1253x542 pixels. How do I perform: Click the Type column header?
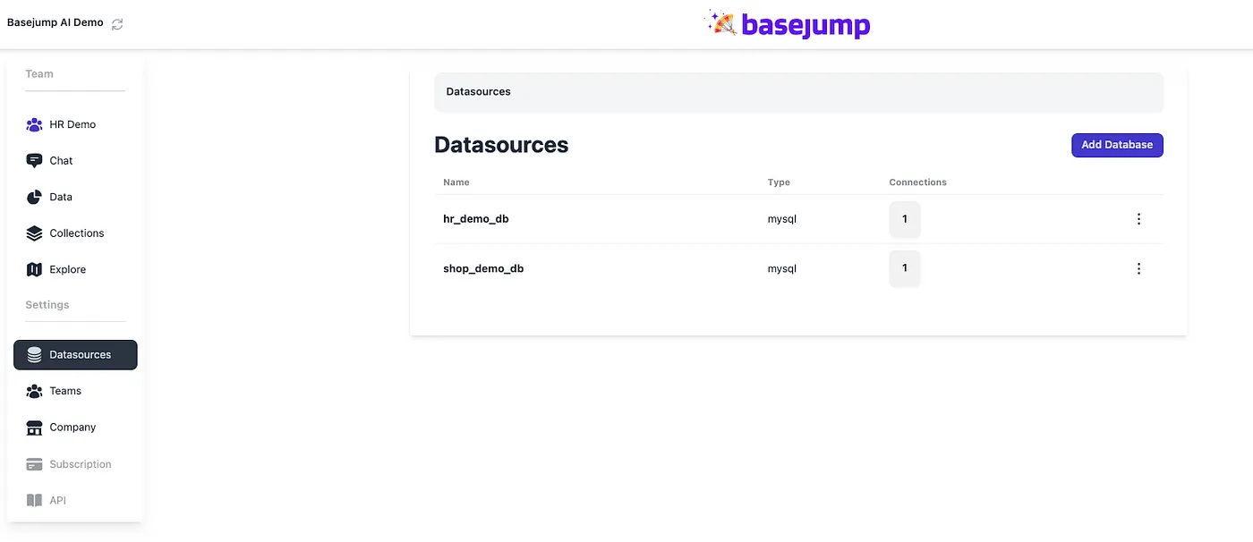click(x=779, y=182)
